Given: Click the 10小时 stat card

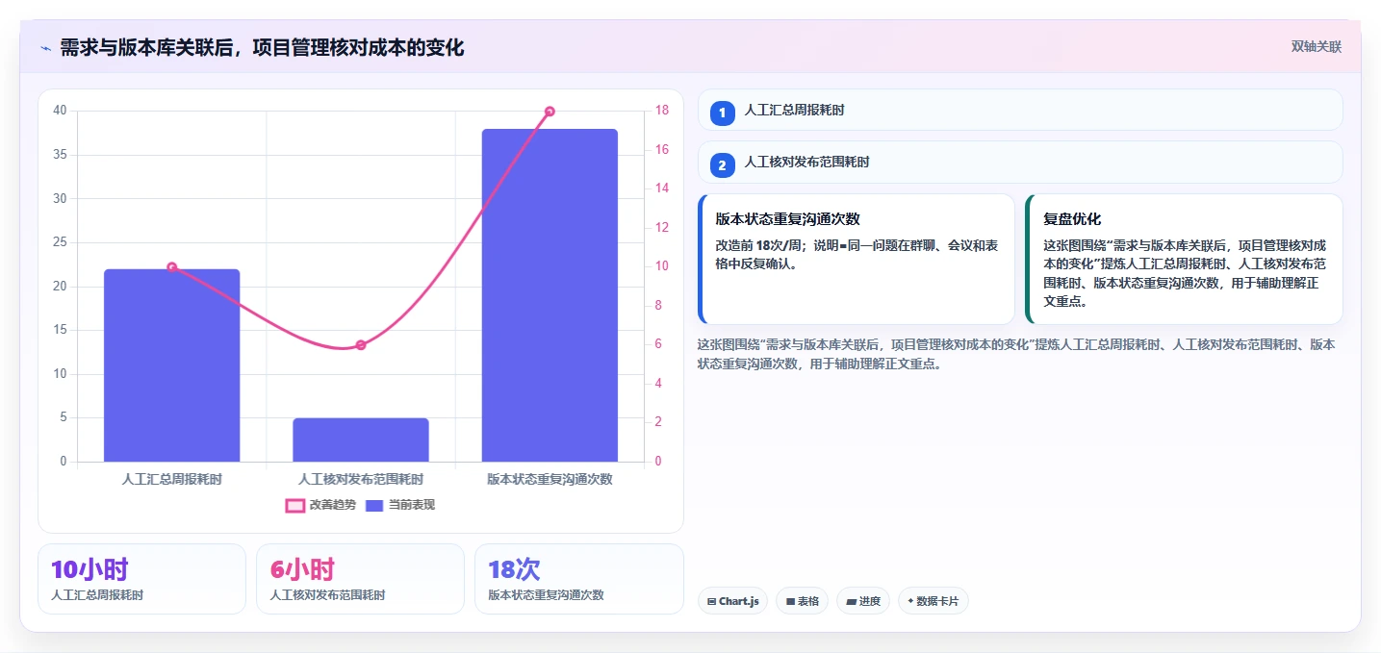Looking at the screenshot, I should (x=142, y=579).
